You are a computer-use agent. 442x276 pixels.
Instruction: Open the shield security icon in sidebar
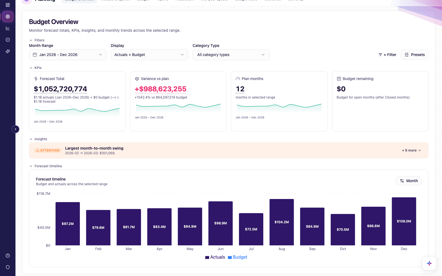8,267
